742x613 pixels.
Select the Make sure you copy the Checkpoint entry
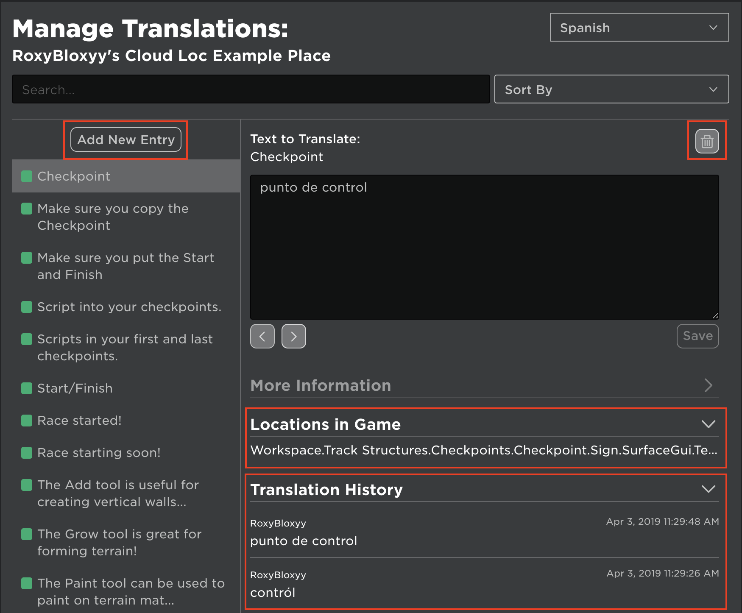coord(112,217)
